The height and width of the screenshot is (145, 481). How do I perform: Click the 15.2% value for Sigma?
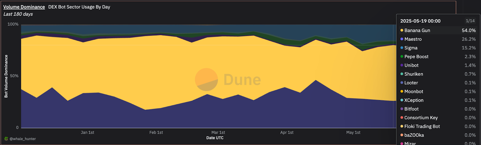coord(469,48)
